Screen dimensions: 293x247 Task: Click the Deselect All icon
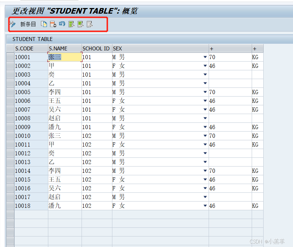[x=90, y=24]
